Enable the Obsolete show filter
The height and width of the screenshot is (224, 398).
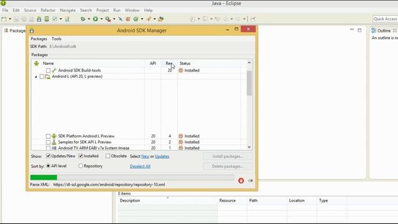[108, 156]
